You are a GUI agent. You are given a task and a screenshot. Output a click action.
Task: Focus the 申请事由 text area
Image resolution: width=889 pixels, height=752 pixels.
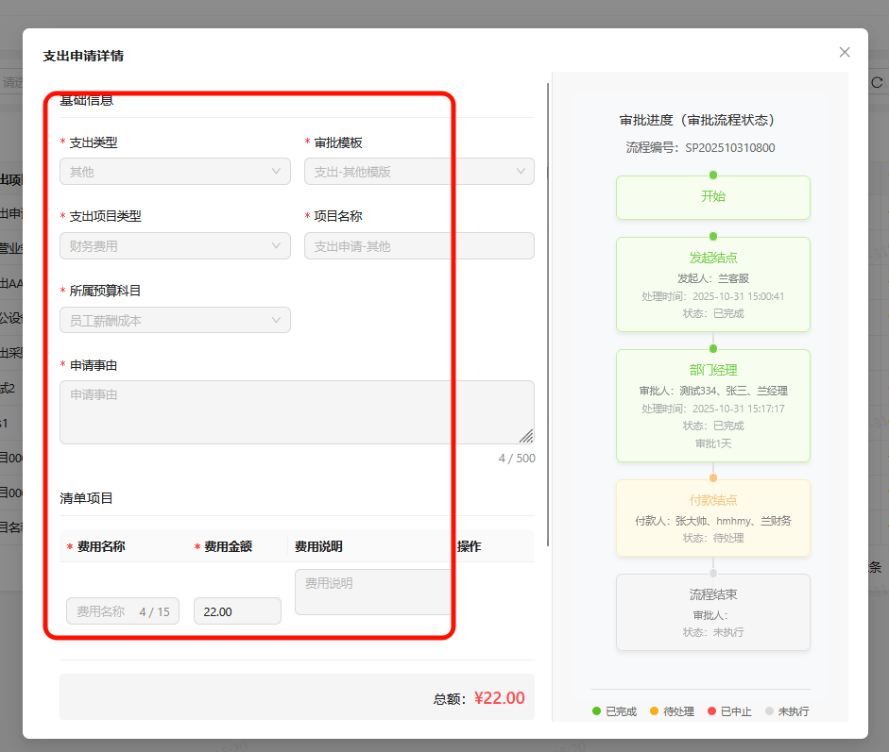click(x=296, y=412)
